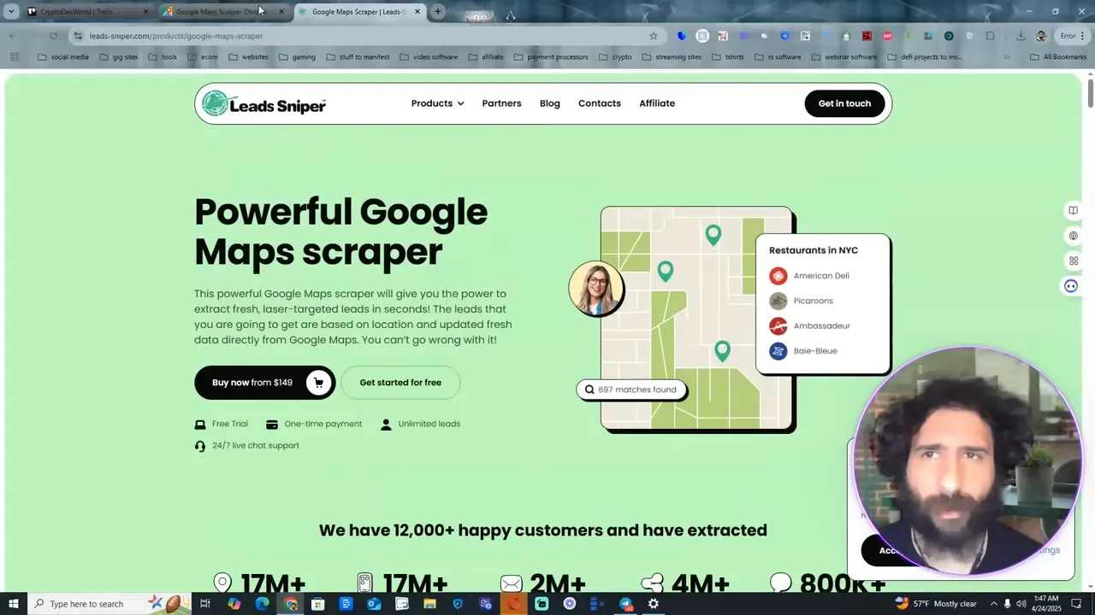Click the woman's avatar photo on the map
Screen dimensions: 1095x615
(x=596, y=288)
